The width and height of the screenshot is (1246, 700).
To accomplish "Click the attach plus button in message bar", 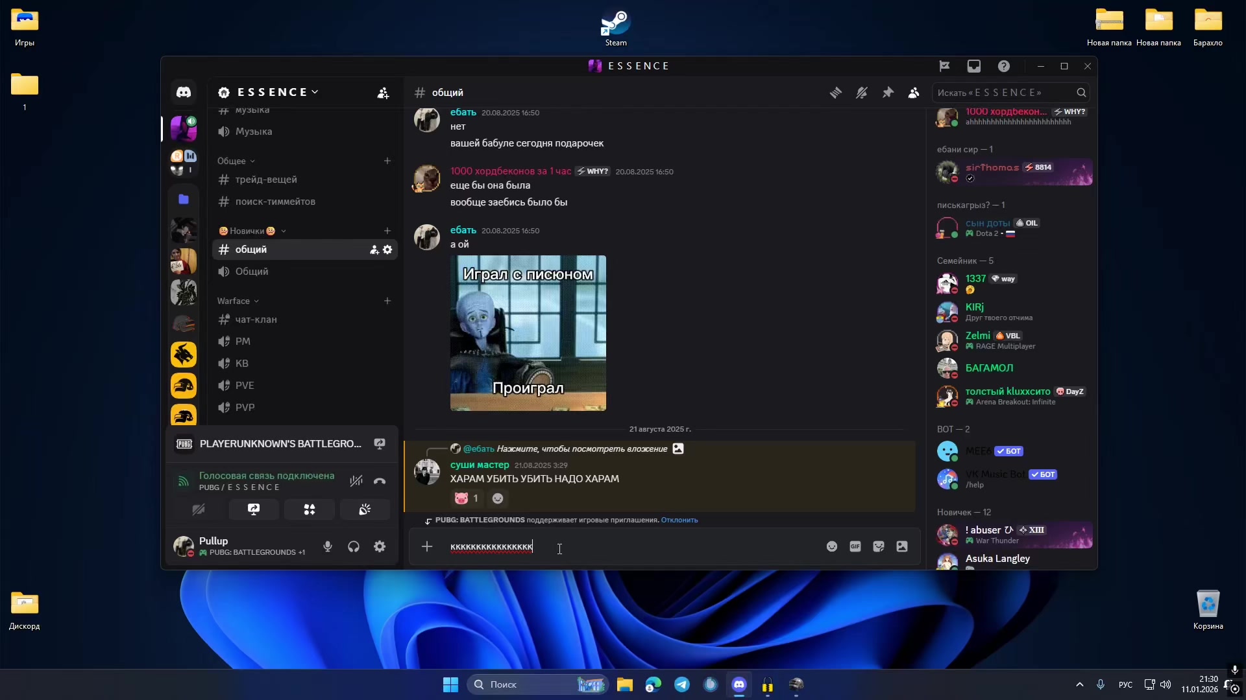I will [427, 546].
